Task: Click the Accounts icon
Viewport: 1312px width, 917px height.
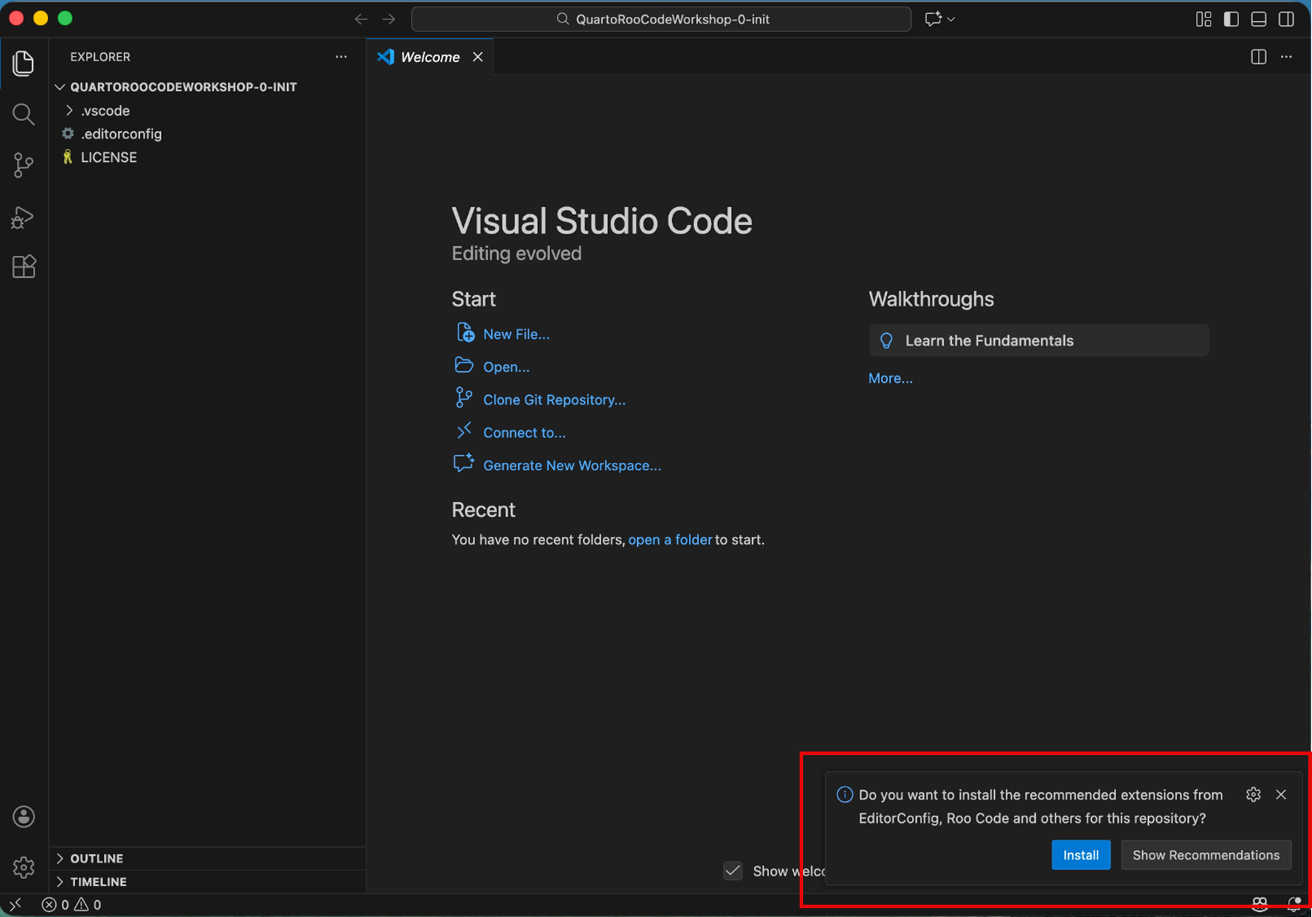Action: tap(23, 816)
